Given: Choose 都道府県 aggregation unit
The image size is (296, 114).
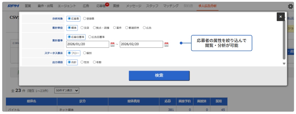Looking at the screenshot, I should 132,28.
